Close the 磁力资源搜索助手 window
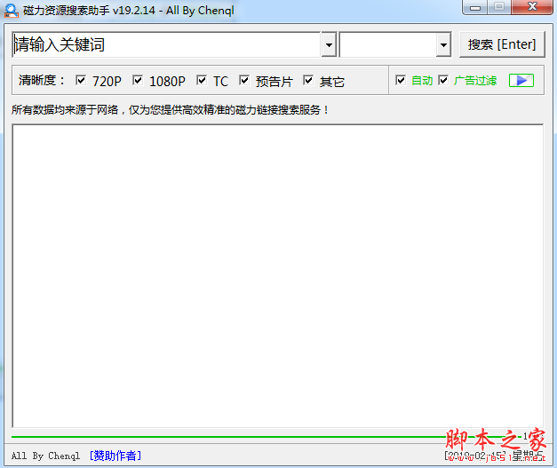Screen dimensions: 557x468 tap(532, 7)
